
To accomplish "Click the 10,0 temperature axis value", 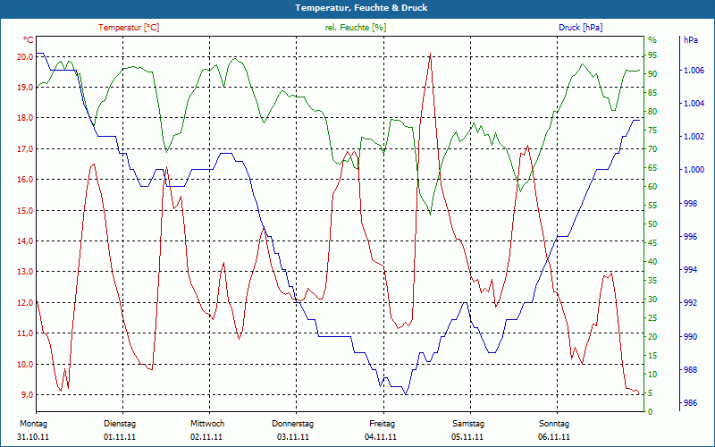I will tap(26, 364).
